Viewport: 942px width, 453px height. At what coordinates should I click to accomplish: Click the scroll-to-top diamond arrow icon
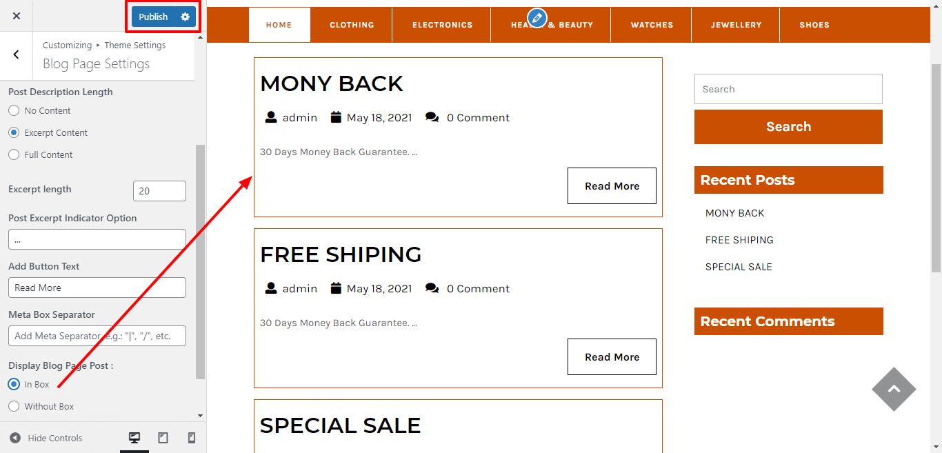click(x=894, y=389)
